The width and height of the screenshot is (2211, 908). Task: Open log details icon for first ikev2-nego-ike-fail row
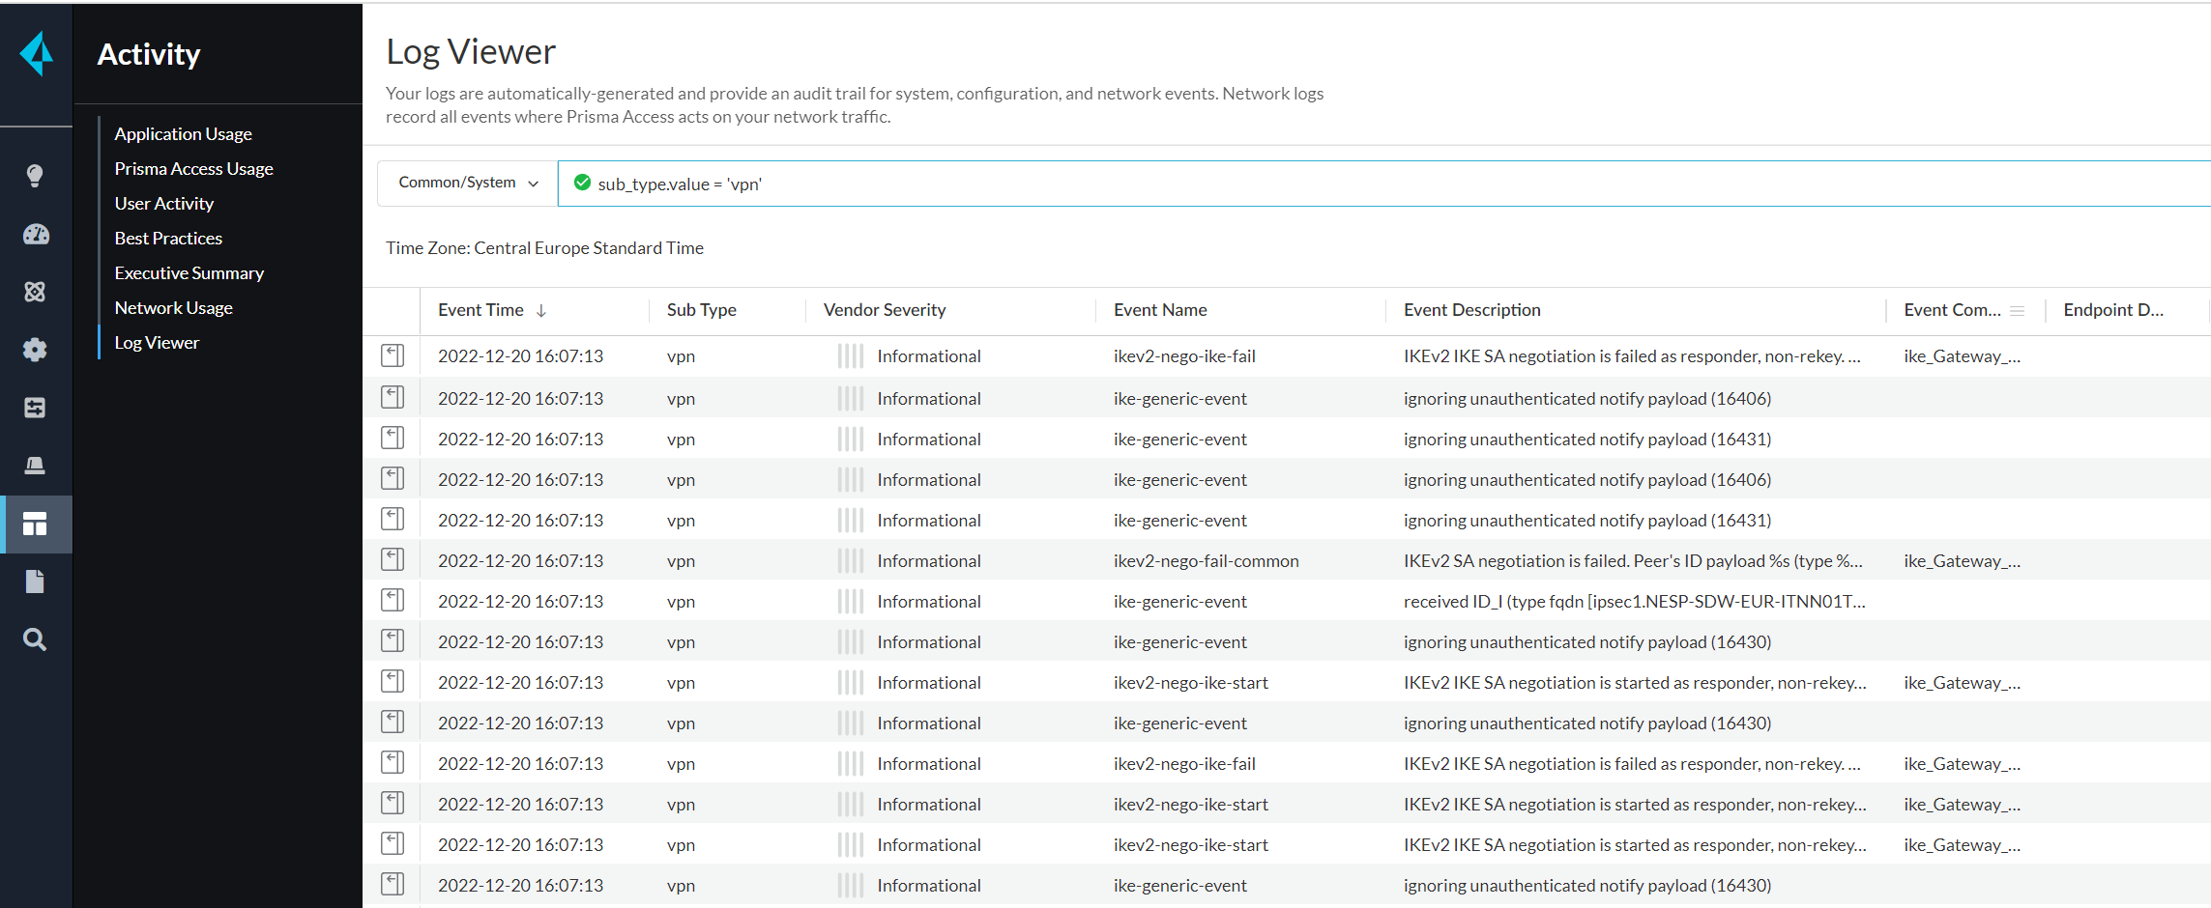click(393, 356)
